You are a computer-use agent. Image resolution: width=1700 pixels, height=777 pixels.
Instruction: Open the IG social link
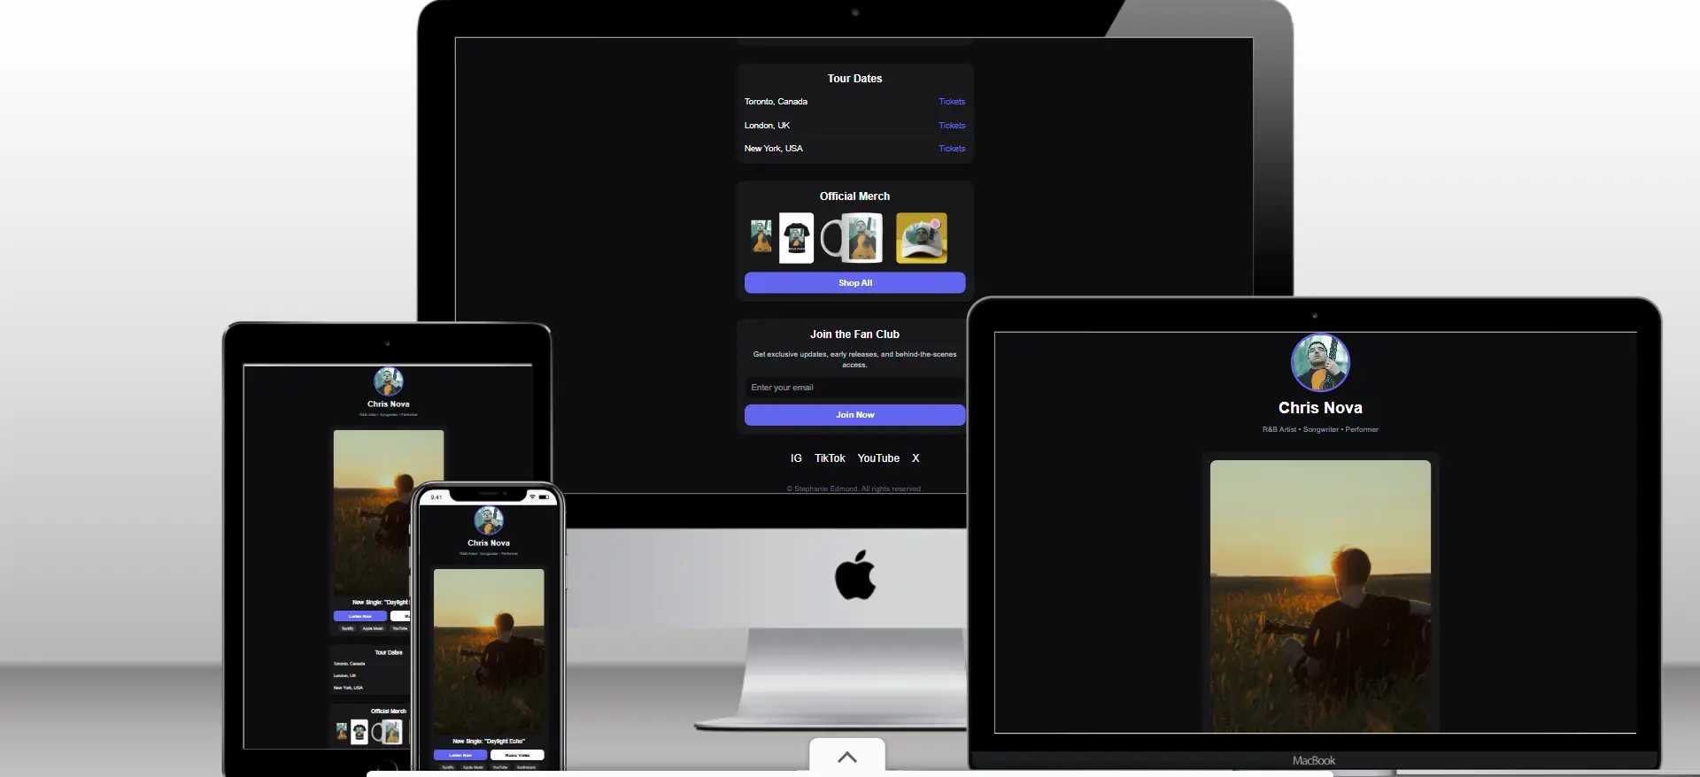[796, 458]
